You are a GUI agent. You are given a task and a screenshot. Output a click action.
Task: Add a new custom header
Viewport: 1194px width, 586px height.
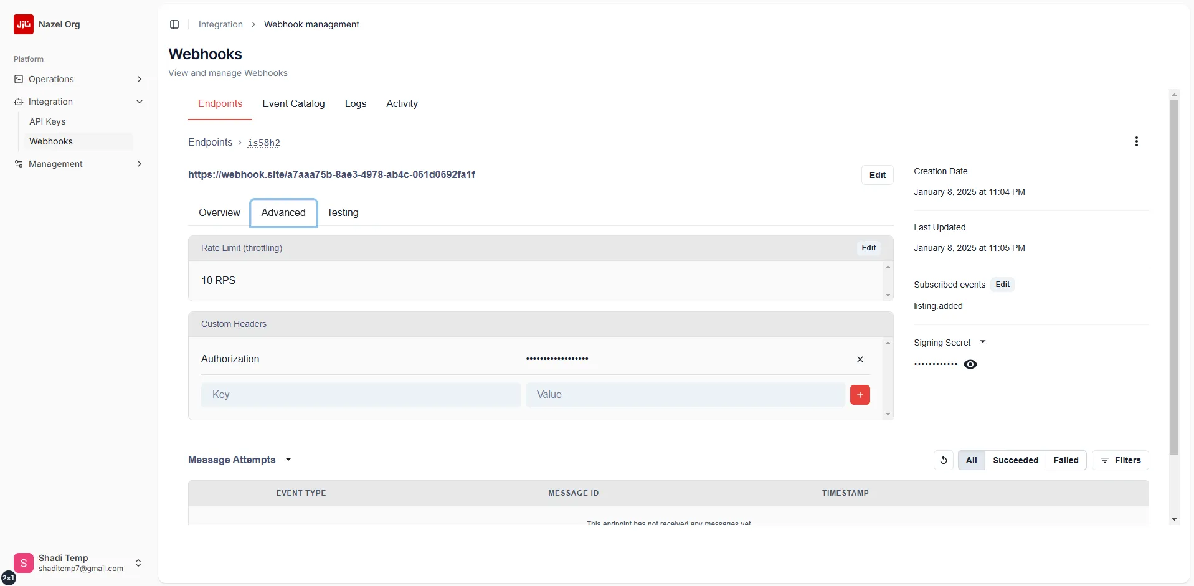860,395
